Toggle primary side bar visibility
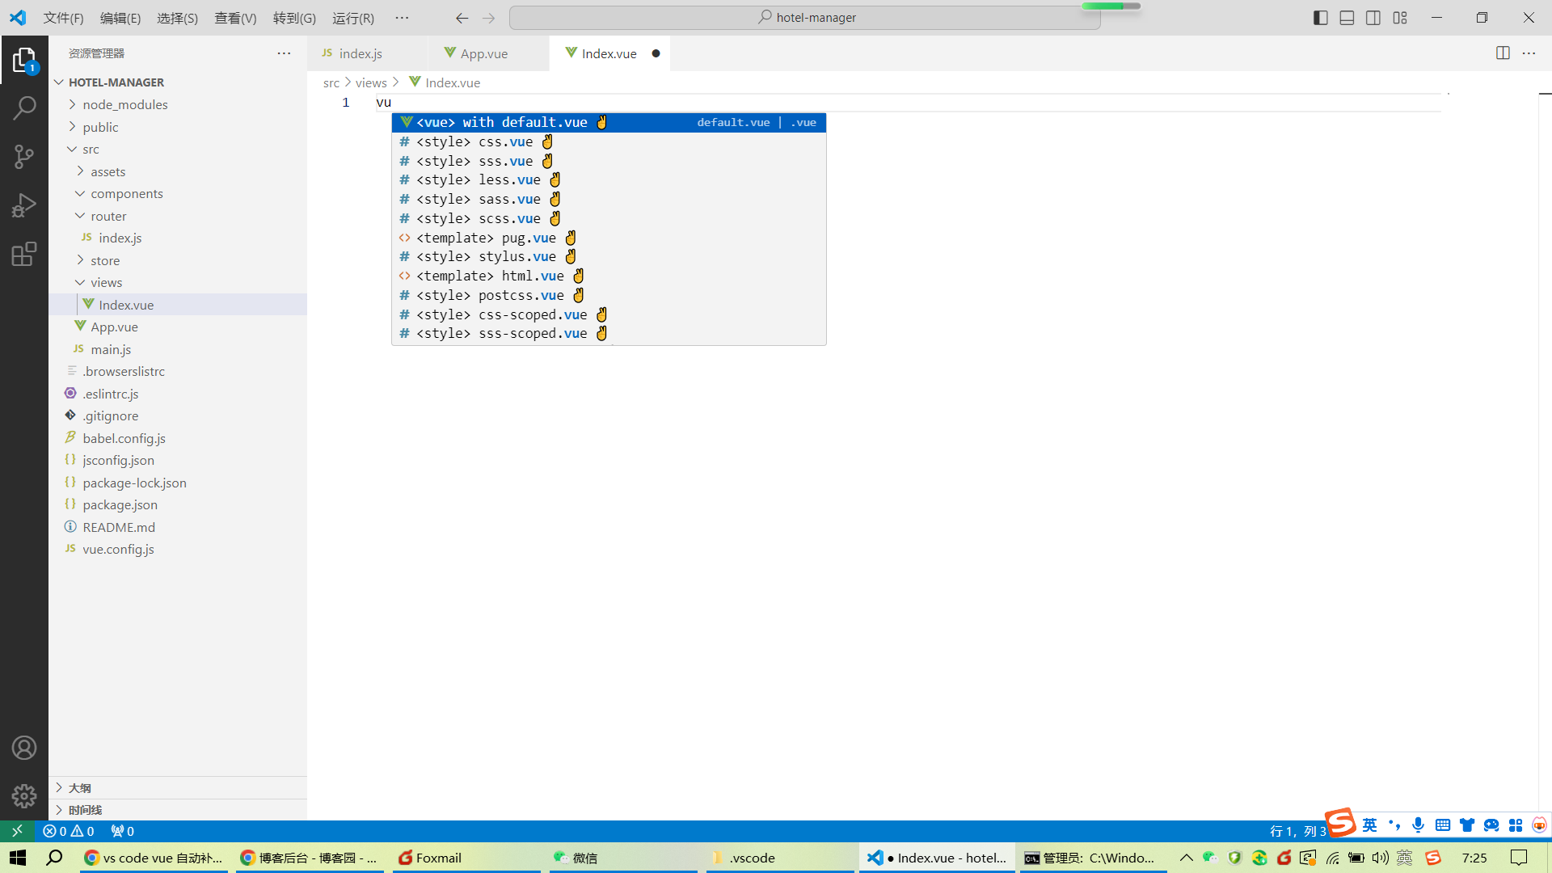The image size is (1552, 873). (x=1320, y=18)
